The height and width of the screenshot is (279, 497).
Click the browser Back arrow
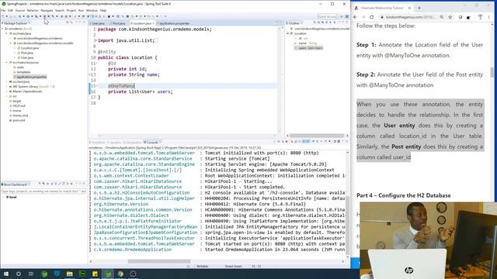click(356, 17)
